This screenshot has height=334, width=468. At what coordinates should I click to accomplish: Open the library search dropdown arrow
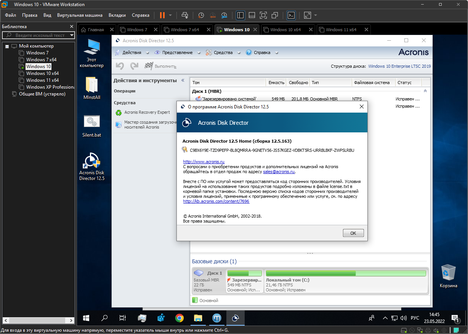tap(72, 35)
